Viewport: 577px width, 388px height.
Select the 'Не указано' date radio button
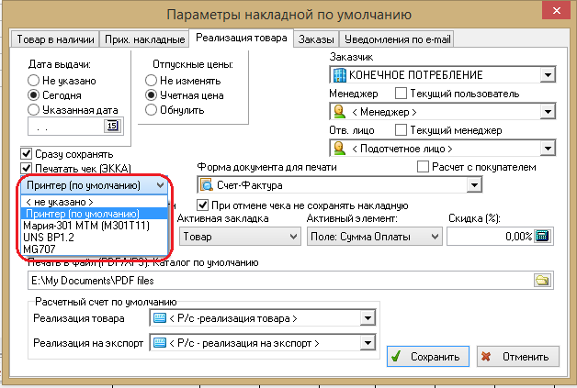34,80
